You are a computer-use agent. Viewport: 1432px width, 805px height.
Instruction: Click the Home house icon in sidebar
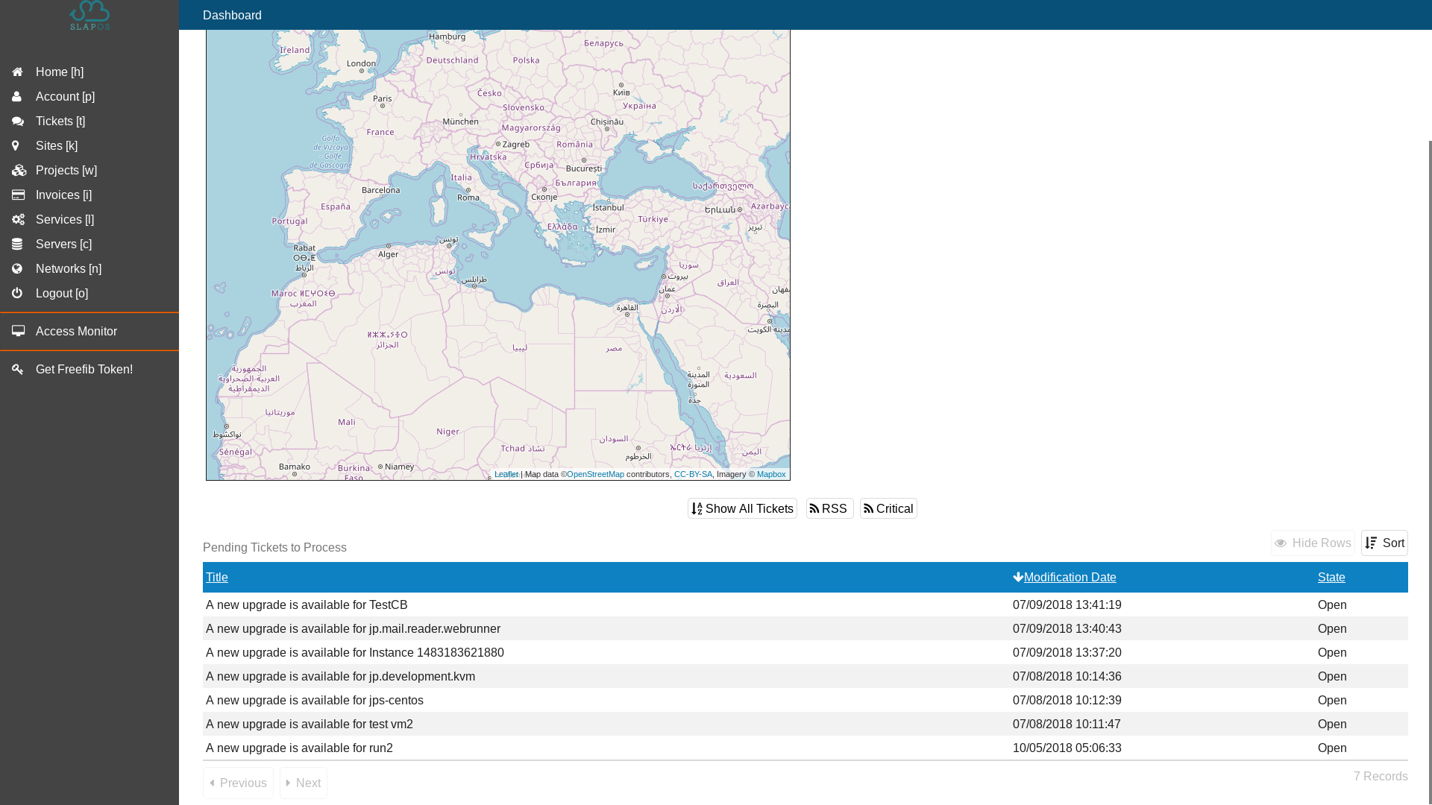pos(17,72)
